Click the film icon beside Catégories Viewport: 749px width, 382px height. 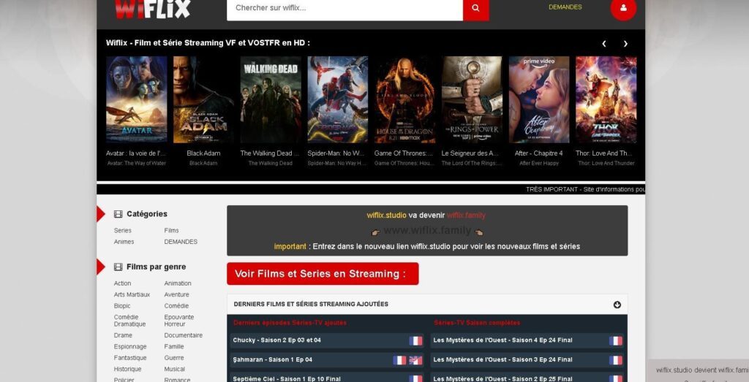(x=118, y=214)
